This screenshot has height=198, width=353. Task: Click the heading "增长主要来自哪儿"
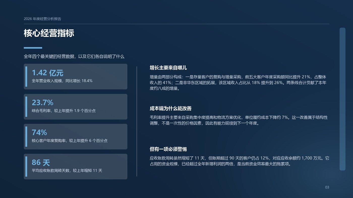tap(168, 68)
